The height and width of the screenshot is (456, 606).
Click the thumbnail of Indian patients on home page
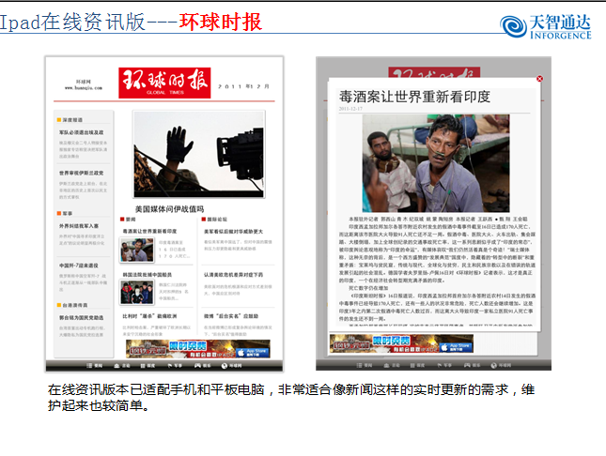(137, 250)
